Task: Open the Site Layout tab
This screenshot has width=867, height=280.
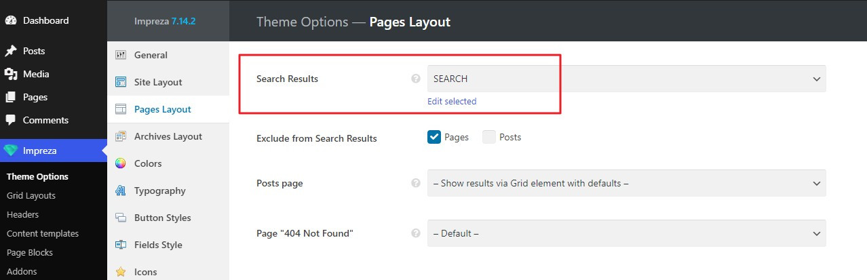Action: 157,82
